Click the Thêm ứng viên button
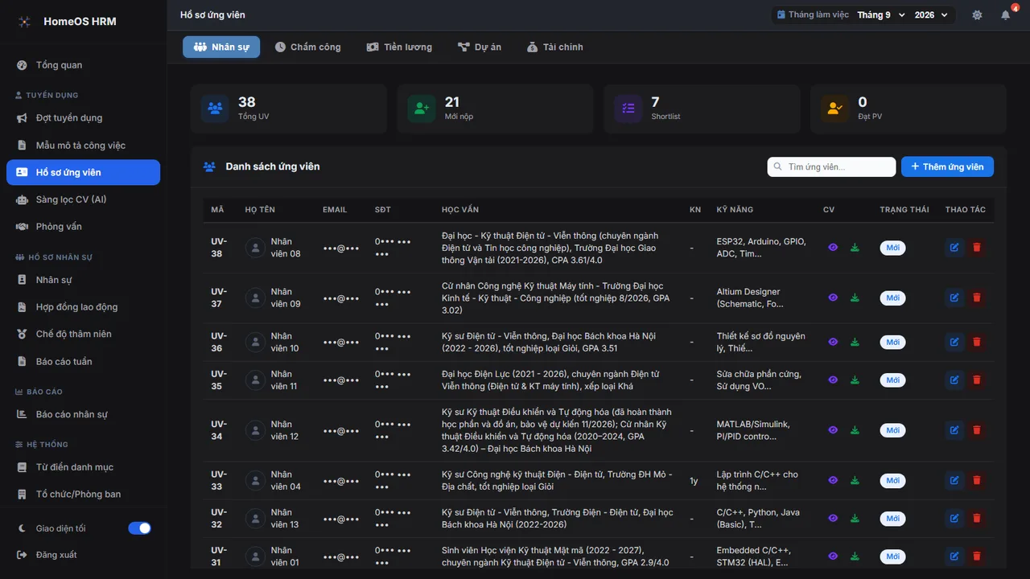Image resolution: width=1030 pixels, height=579 pixels. [x=947, y=166]
